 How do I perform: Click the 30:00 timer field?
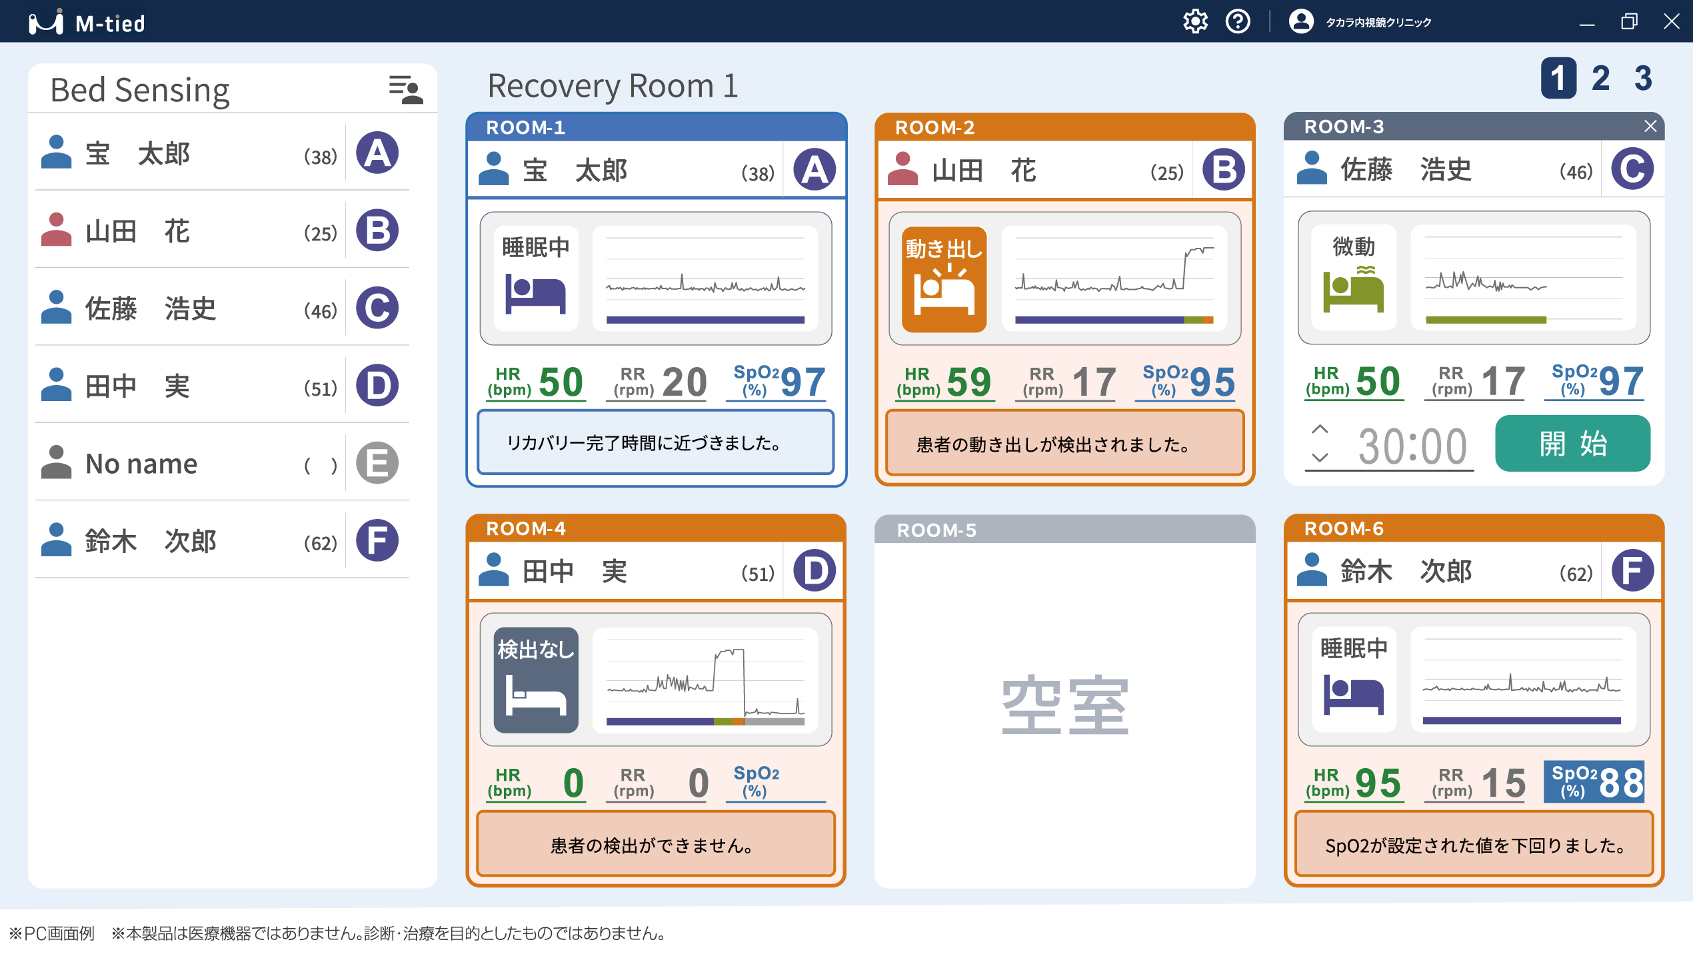(x=1412, y=446)
